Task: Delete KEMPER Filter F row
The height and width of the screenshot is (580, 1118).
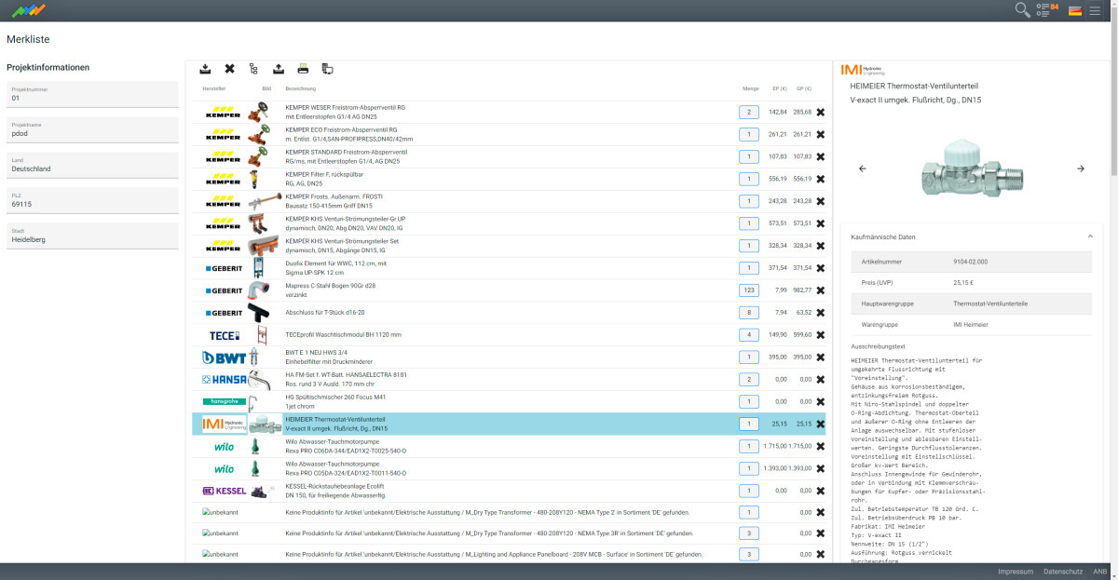Action: (821, 179)
